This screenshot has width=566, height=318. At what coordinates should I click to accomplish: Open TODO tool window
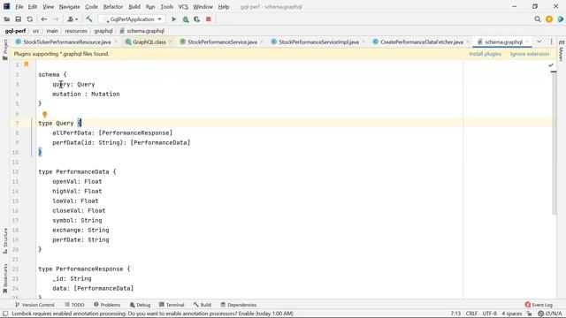[x=74, y=305]
